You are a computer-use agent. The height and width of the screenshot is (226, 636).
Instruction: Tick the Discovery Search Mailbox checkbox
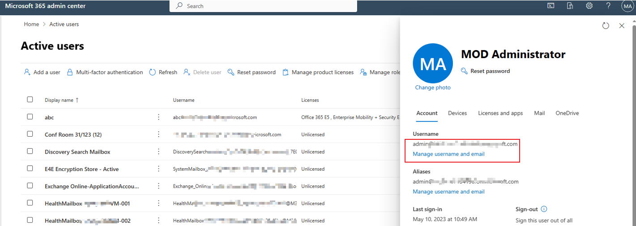click(30, 151)
